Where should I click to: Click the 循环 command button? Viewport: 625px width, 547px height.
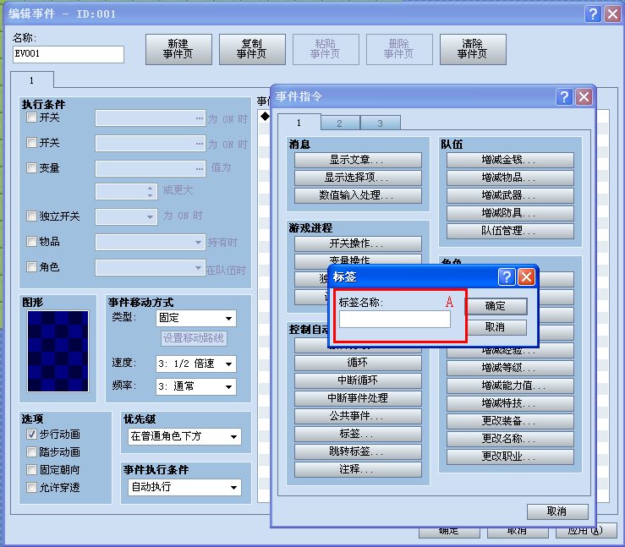358,363
